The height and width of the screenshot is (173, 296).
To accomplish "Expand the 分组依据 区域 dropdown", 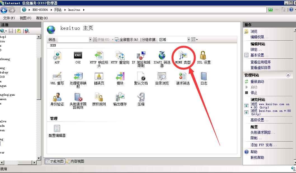I will point(189,40).
